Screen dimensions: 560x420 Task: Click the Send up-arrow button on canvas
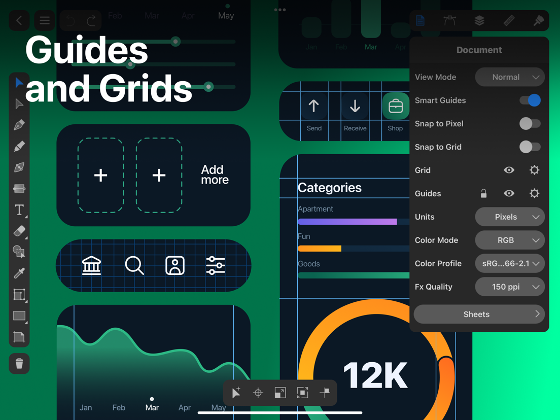pyautogui.click(x=314, y=106)
